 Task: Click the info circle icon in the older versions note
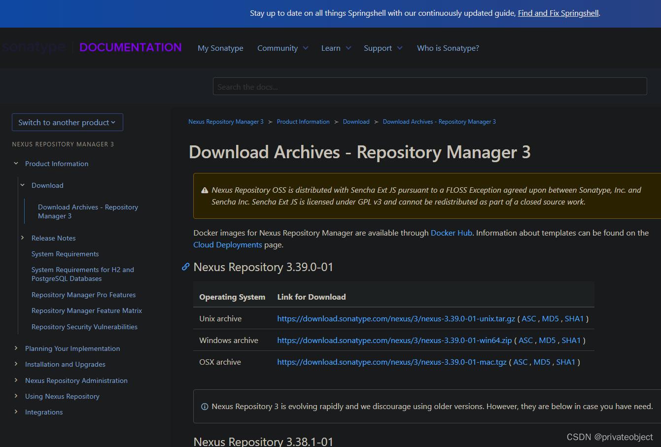(x=205, y=407)
